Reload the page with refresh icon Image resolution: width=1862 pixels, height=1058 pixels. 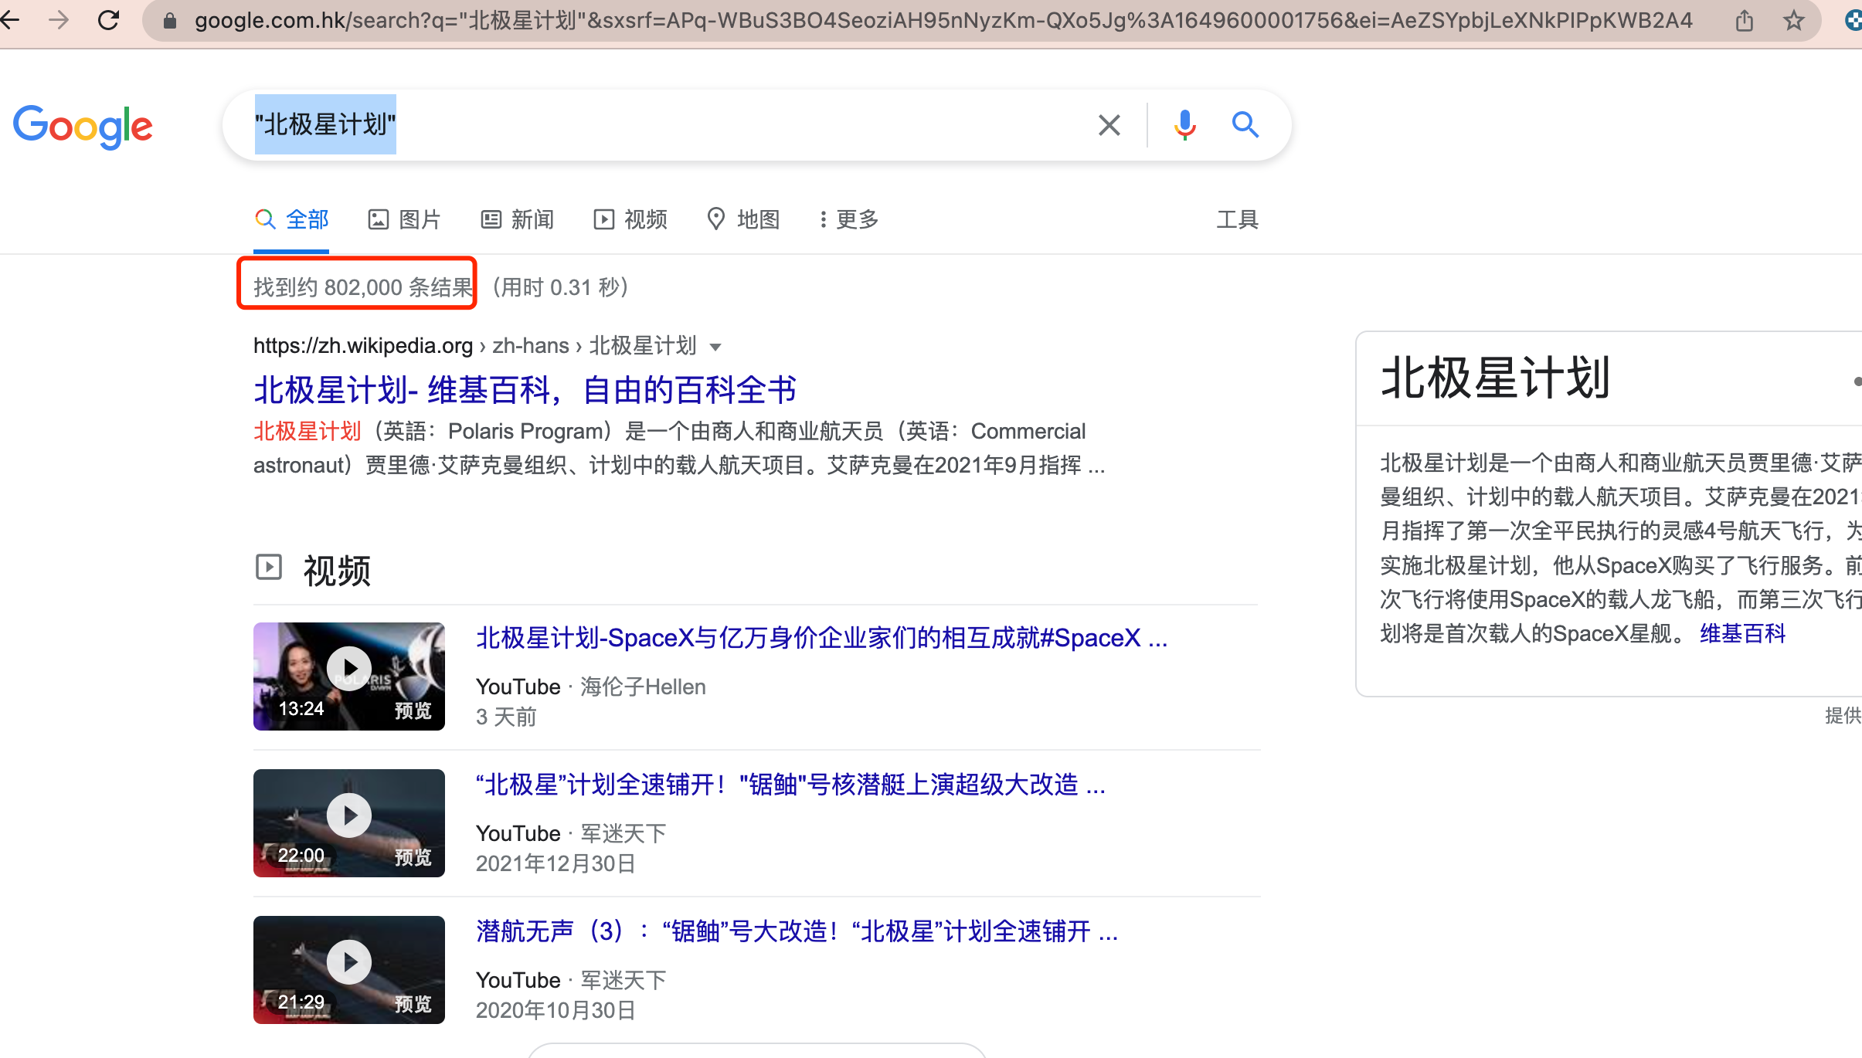pos(108,20)
